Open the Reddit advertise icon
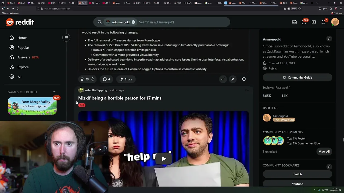The height and width of the screenshot is (193, 344). pos(294,22)
